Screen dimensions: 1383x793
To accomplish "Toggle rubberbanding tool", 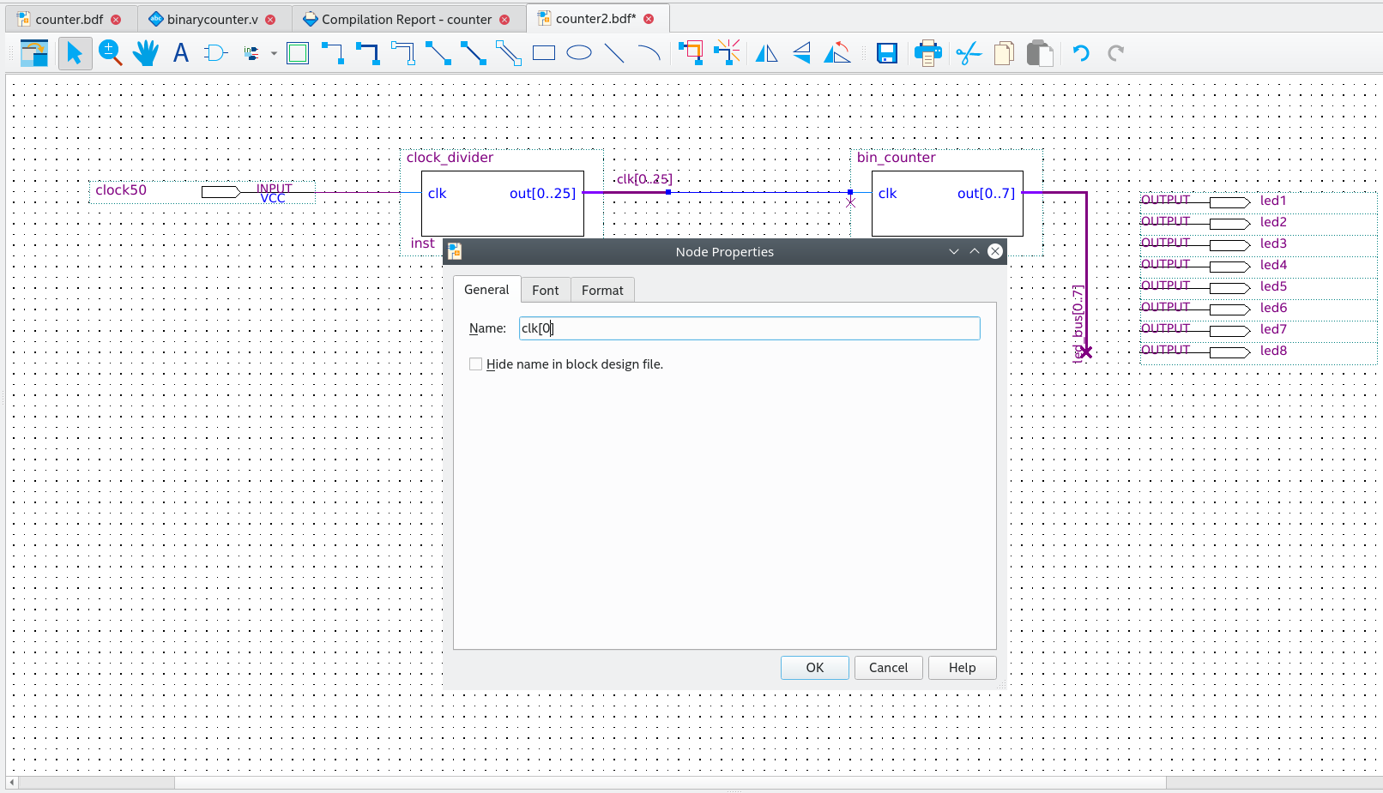I will (x=727, y=53).
